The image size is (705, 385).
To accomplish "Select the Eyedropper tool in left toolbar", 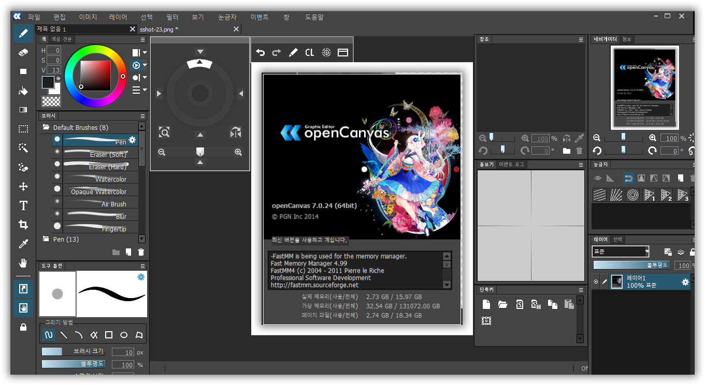I will pos(23,244).
